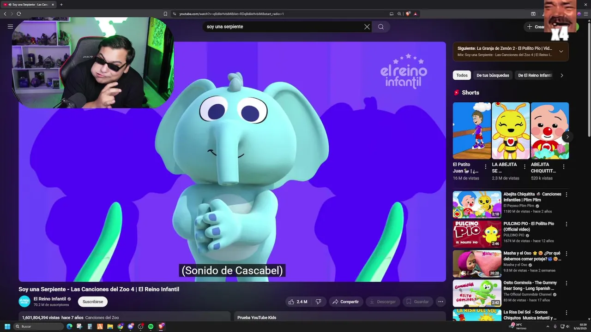
Task: Open PULCINO PIO video thumbnail
Action: coord(477,234)
